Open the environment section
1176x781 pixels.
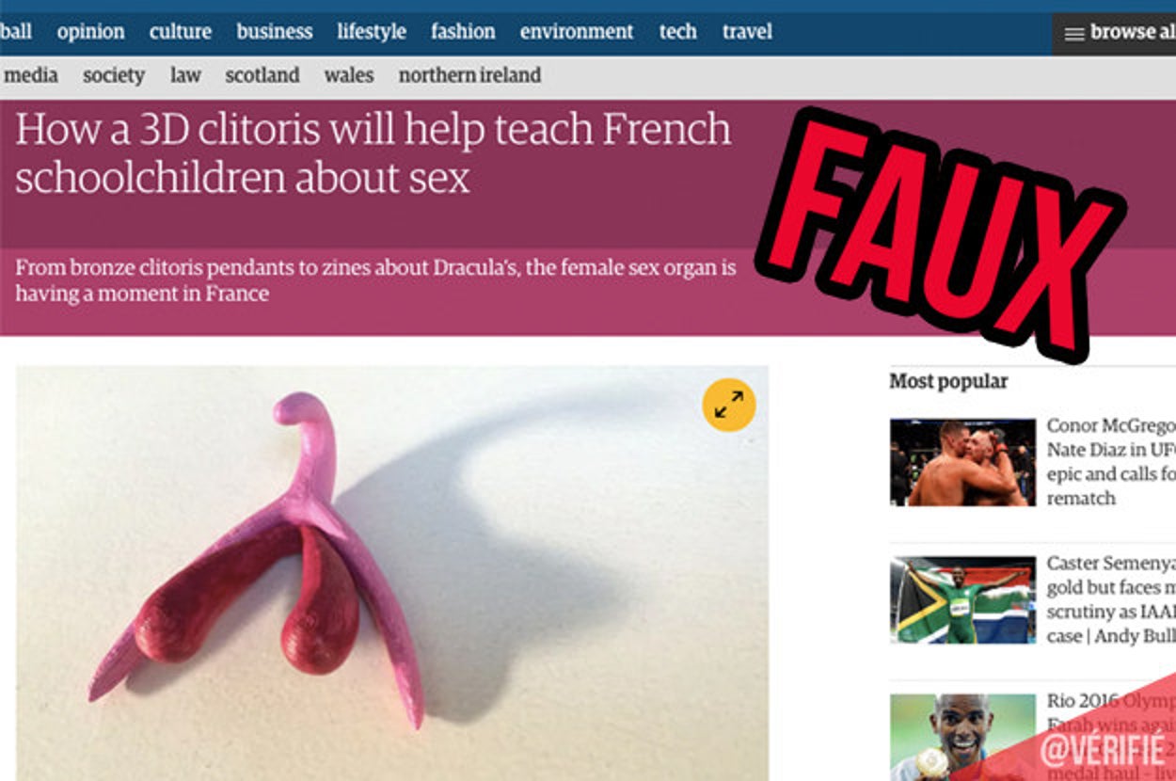pos(577,32)
